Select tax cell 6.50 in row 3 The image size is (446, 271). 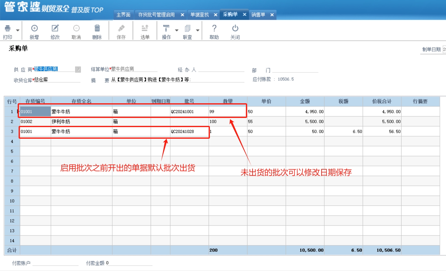click(343, 131)
